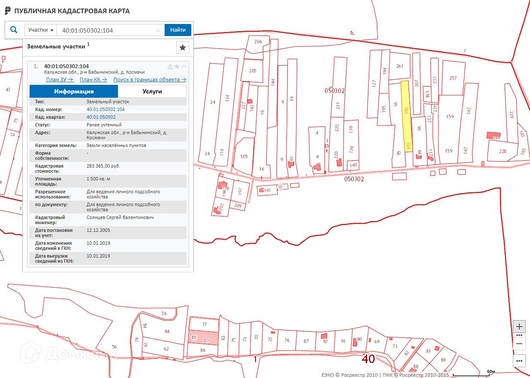This screenshot has height=378, width=530.
Task: Open the more tools ellipsis button
Action: pos(519,361)
